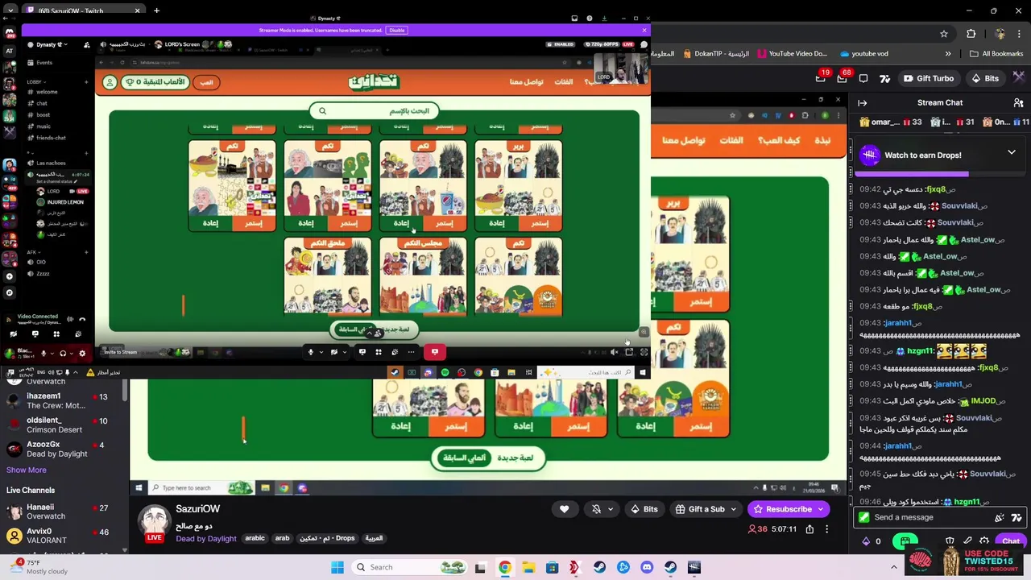Viewport: 1031px width, 580px height.
Task: Toggle Discord headphone deafen in user panel
Action: pos(63,353)
